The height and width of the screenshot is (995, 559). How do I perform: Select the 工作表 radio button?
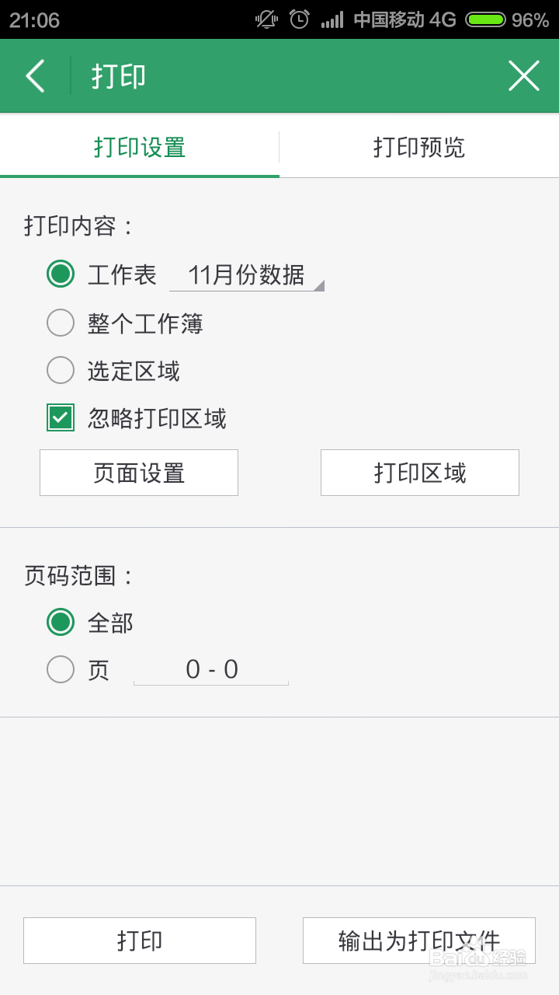pyautogui.click(x=61, y=274)
